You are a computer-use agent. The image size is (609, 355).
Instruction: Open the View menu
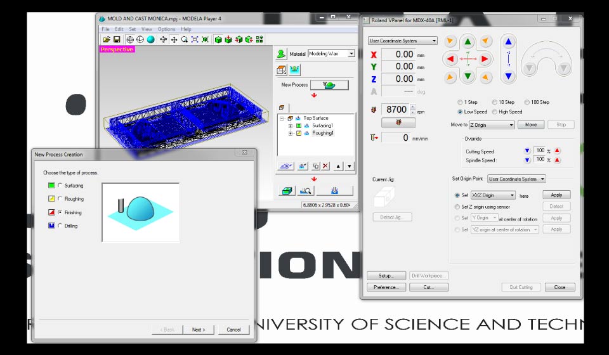pyautogui.click(x=147, y=29)
